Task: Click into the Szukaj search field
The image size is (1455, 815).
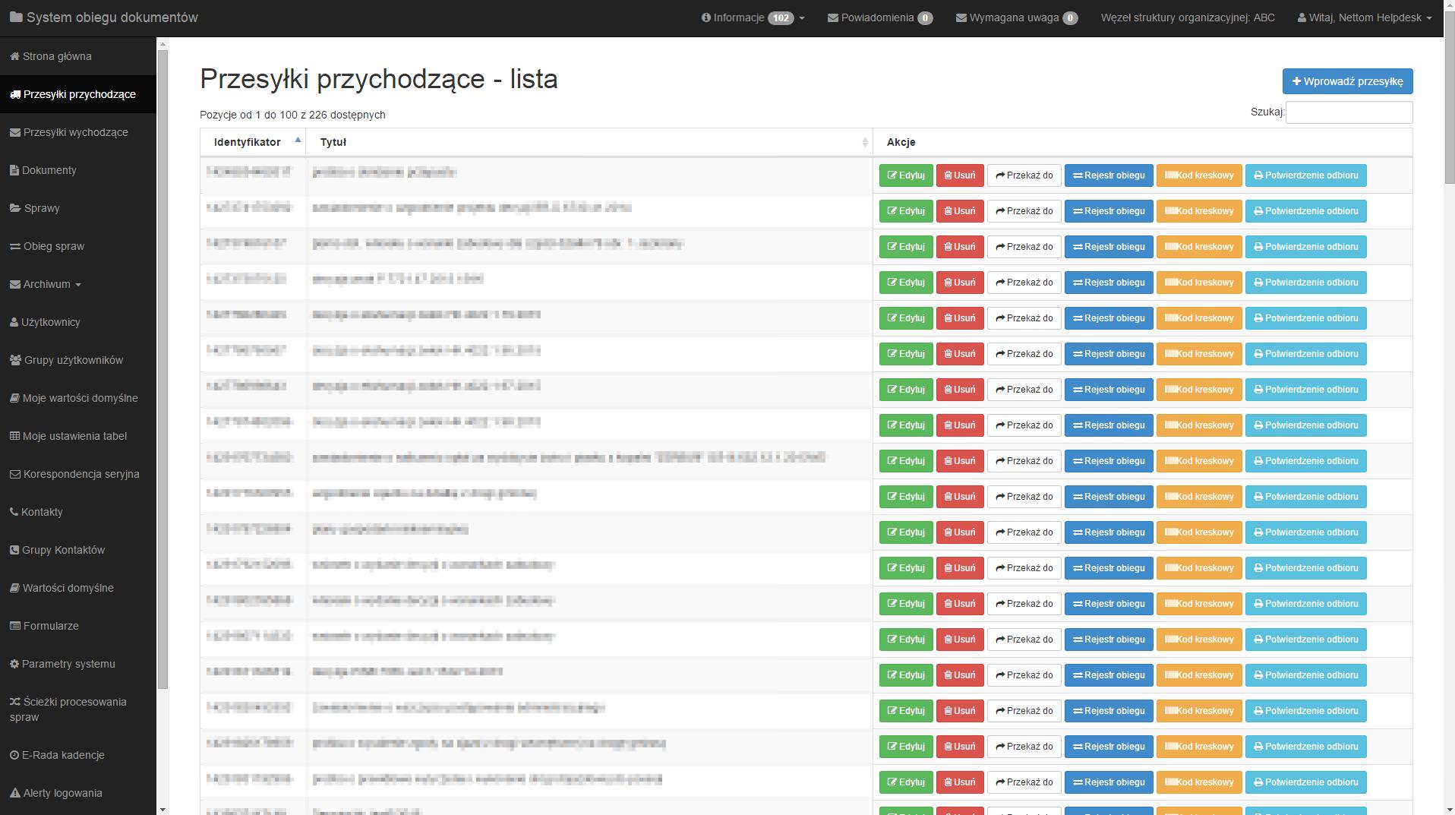Action: click(1349, 112)
